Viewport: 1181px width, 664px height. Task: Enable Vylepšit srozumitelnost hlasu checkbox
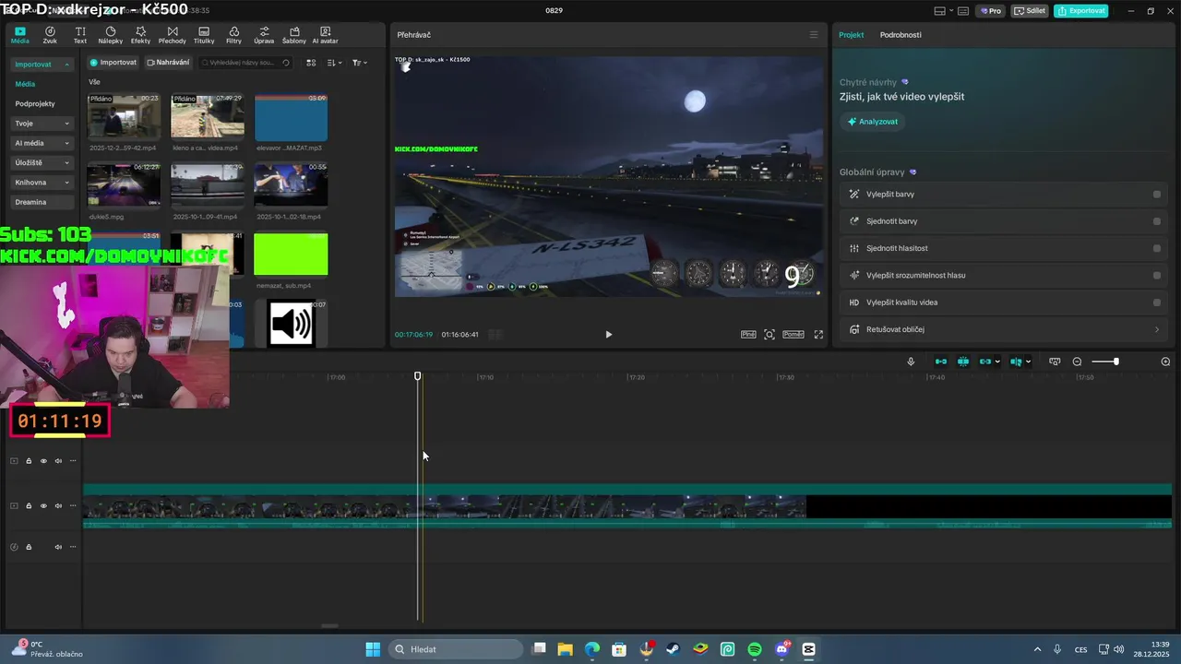coord(1157,275)
